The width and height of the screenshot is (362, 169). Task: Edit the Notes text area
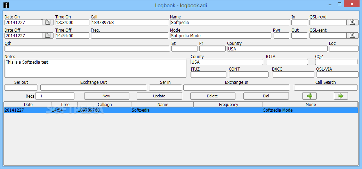pos(95,68)
